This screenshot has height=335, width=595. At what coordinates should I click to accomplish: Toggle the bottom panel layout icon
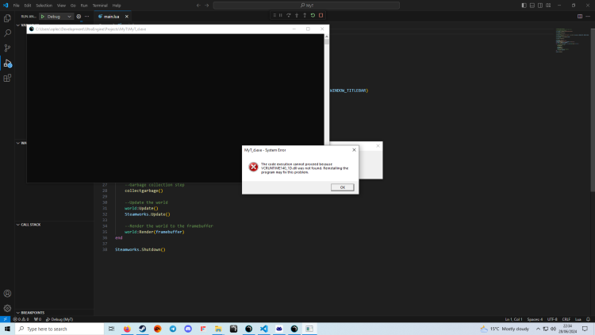tap(532, 6)
